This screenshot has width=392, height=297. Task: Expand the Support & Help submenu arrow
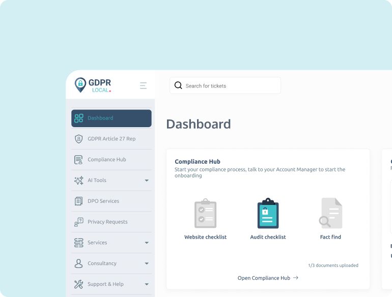tap(147, 284)
